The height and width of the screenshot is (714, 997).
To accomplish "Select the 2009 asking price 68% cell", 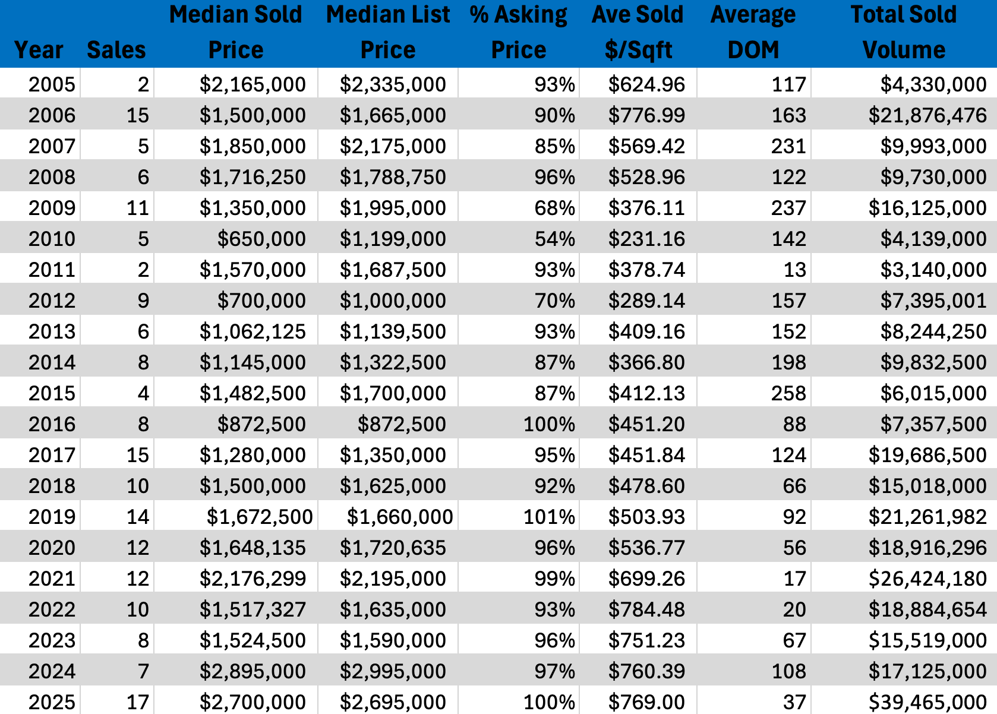I will pyautogui.click(x=554, y=208).
